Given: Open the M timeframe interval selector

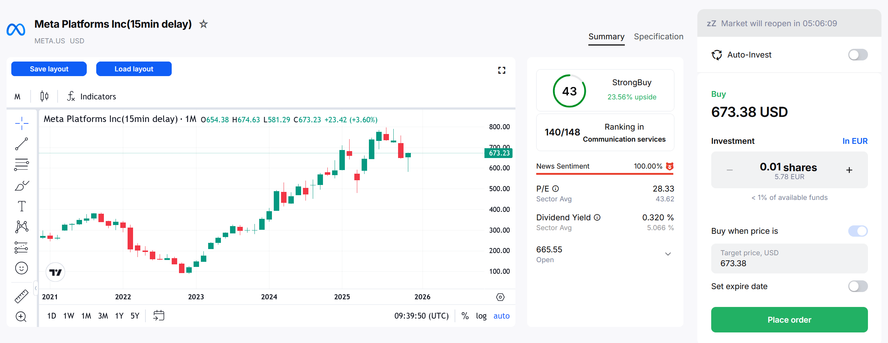Looking at the screenshot, I should 17,96.
